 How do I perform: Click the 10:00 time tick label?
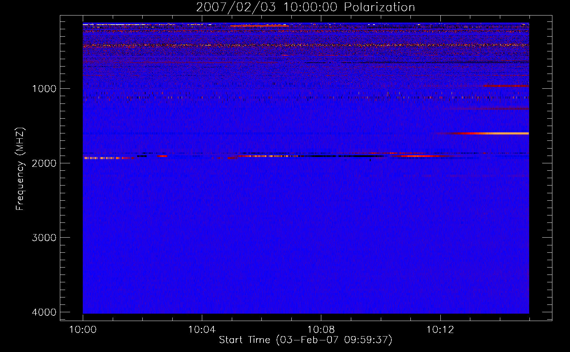[x=83, y=330]
